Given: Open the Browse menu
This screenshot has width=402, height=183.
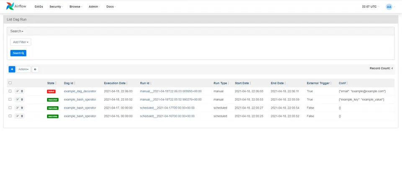Looking at the screenshot, I should tap(76, 7).
